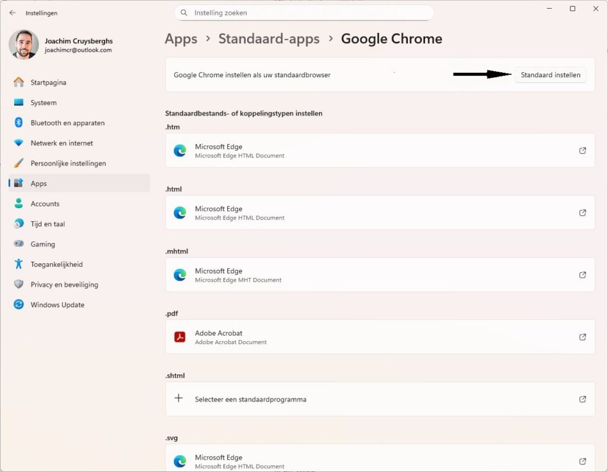608x472 pixels.
Task: Click the Persoonlijke instellingen brush icon
Action: pos(19,163)
